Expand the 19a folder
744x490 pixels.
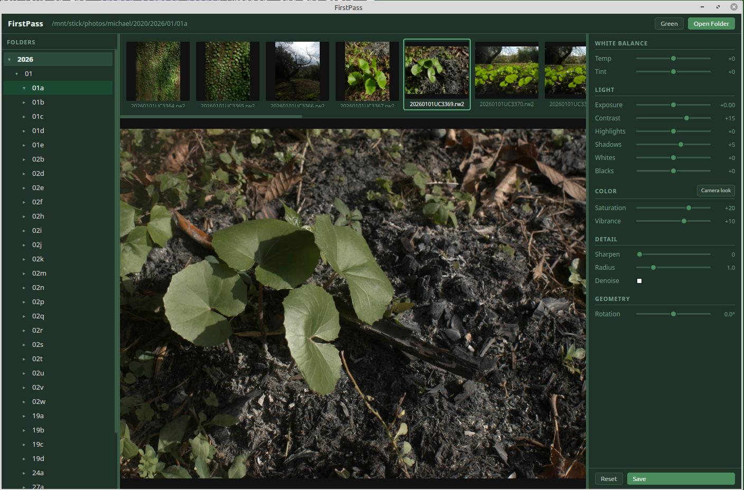coord(24,416)
